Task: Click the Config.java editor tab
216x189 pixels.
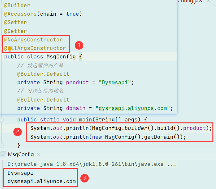Action: (190, 1)
